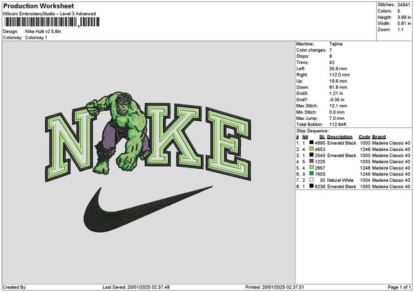
Task: Click the Hulk figure in the design
Action: [120, 133]
